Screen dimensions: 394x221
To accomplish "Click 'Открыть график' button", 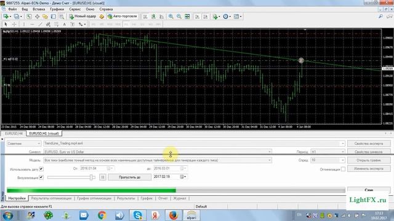I will [x=369, y=160].
